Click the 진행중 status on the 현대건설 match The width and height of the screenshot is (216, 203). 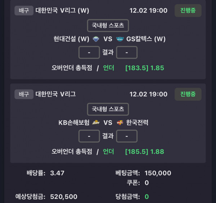pyautogui.click(x=188, y=10)
